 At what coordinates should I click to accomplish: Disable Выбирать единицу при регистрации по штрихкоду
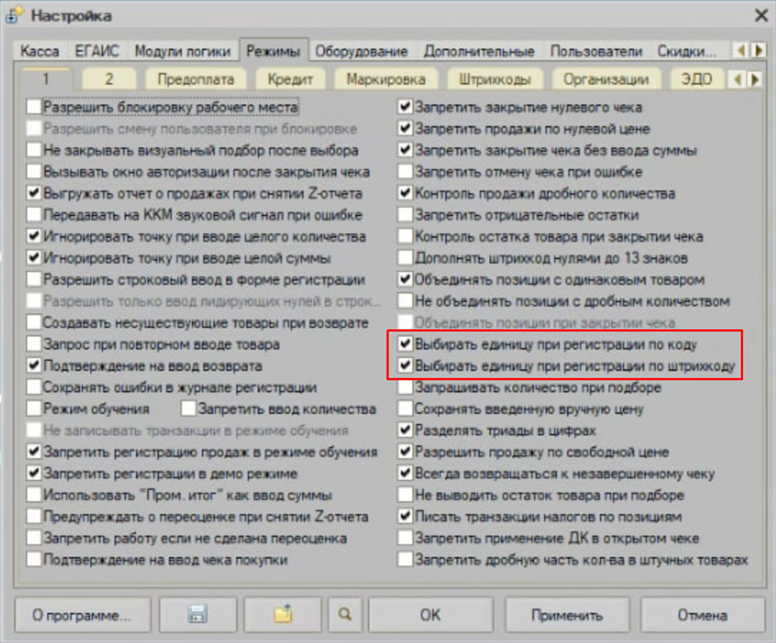405,366
